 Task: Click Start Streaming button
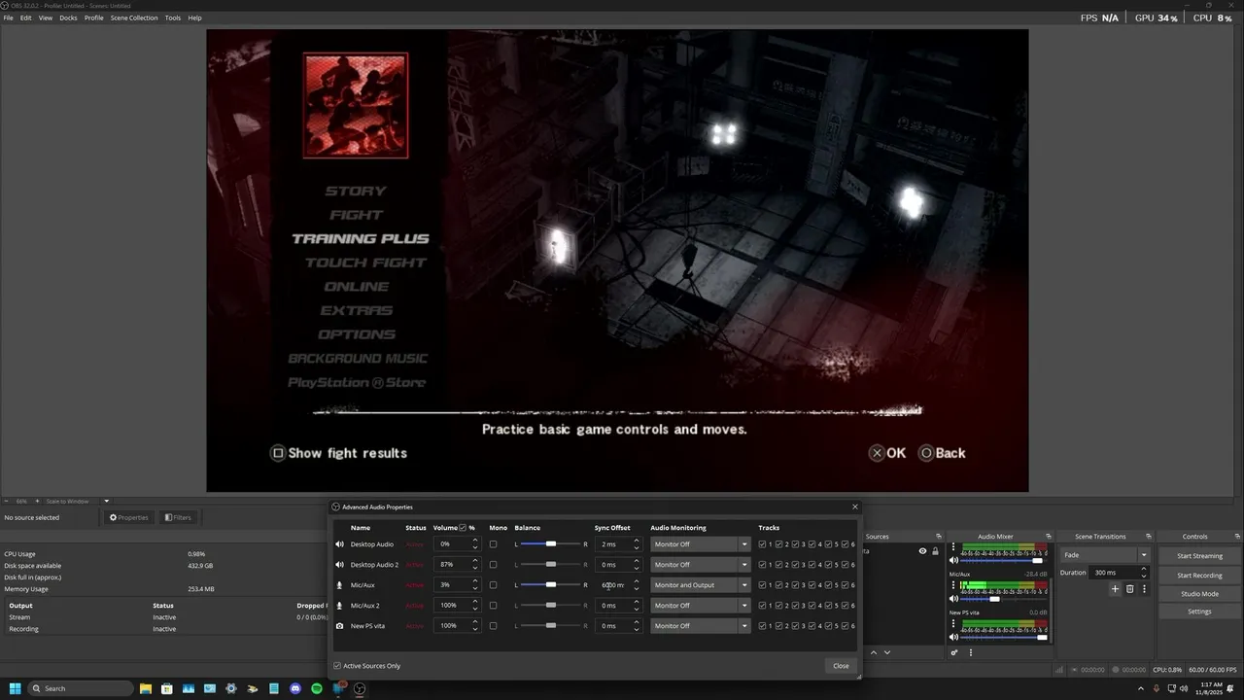coord(1199,556)
